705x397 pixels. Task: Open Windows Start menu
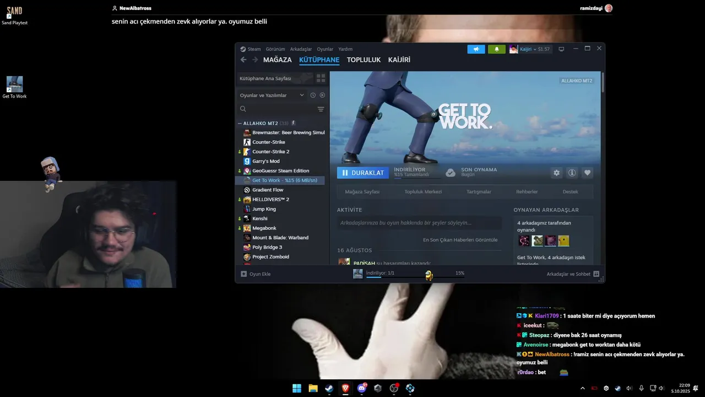point(297,388)
